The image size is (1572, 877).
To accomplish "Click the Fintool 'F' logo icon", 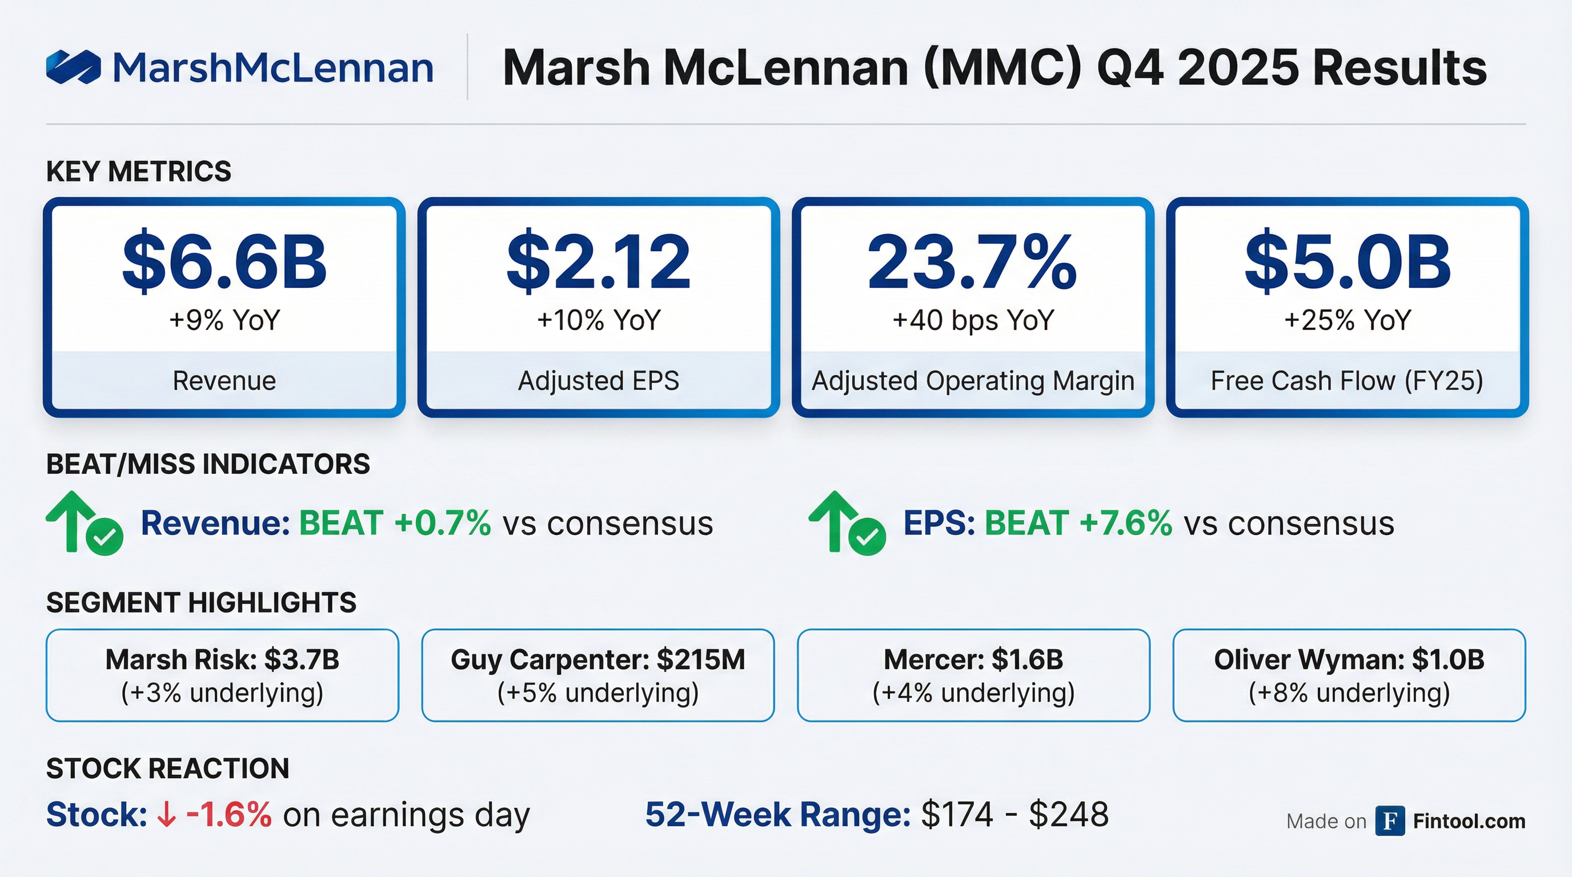I will [x=1390, y=821].
